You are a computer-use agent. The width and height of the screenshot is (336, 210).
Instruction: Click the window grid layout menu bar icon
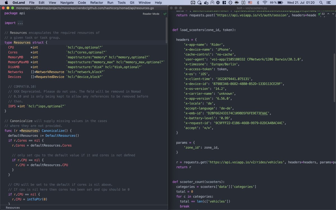tap(224, 3)
